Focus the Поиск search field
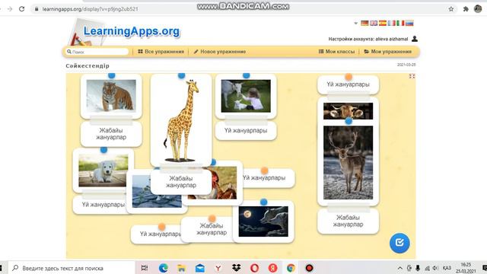 click(97, 52)
